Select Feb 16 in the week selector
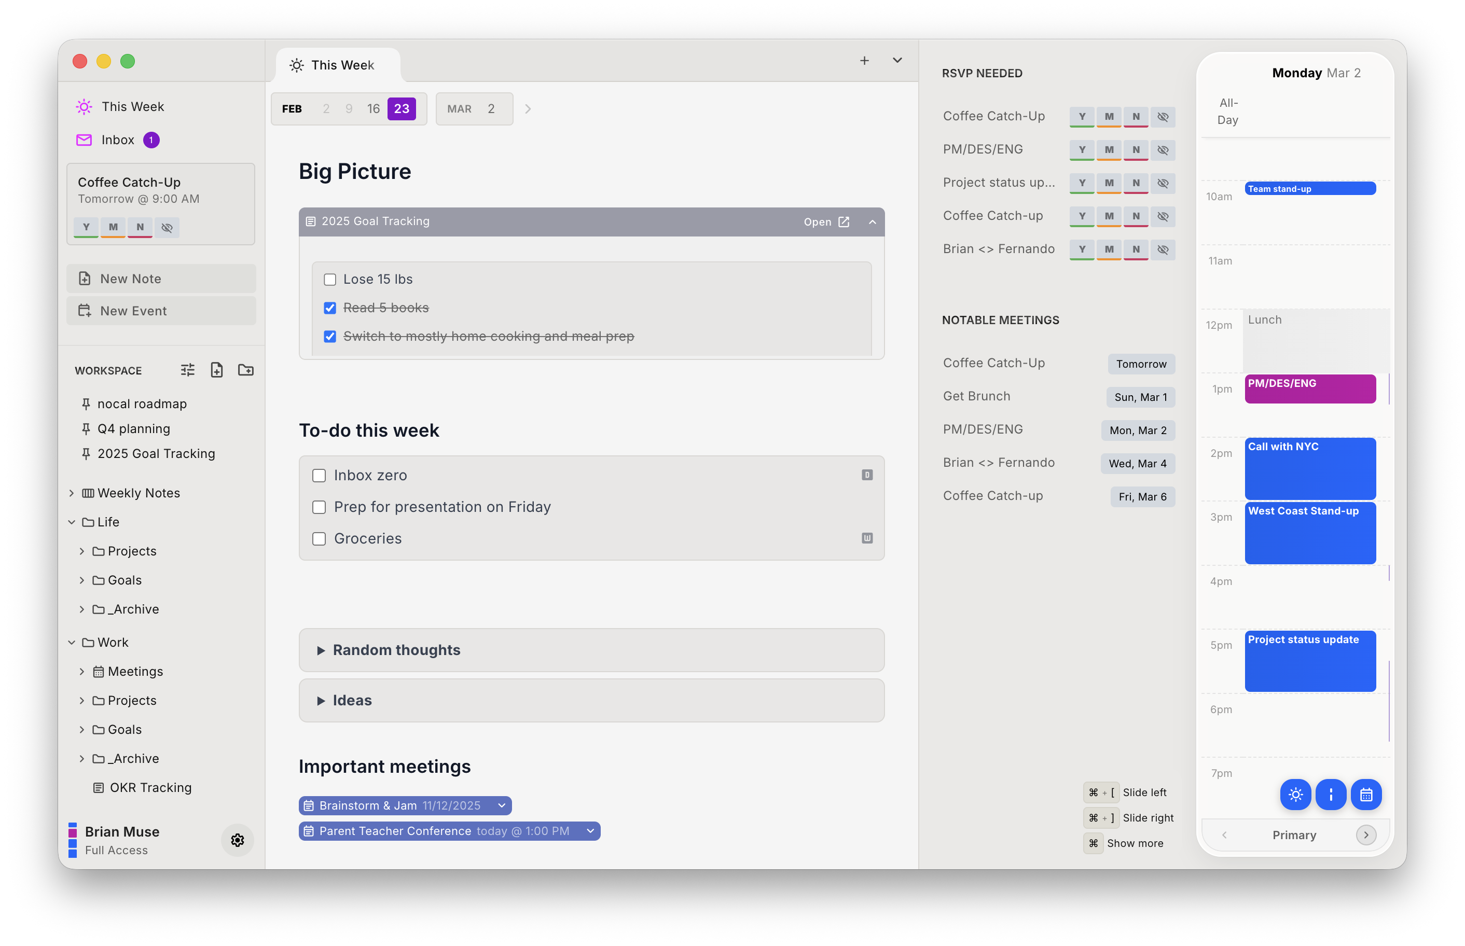 374,108
